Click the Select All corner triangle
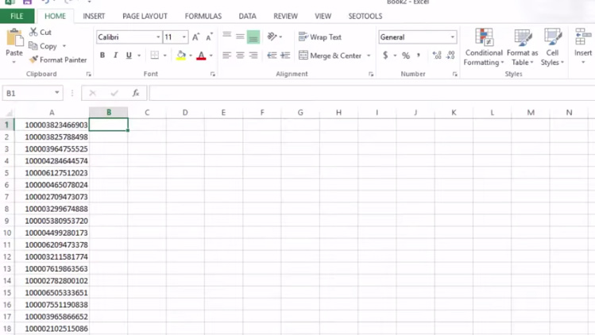 coord(9,113)
